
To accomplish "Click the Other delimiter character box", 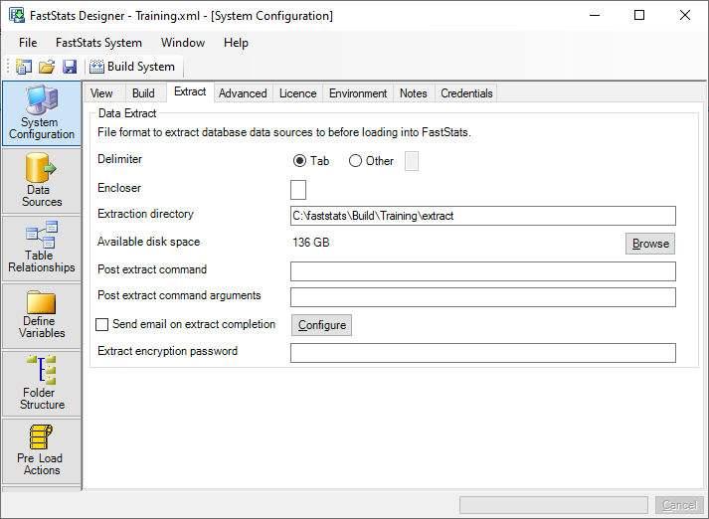I will click(x=412, y=161).
